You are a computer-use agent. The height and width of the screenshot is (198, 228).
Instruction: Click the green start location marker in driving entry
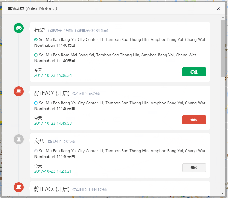tap(36, 40)
